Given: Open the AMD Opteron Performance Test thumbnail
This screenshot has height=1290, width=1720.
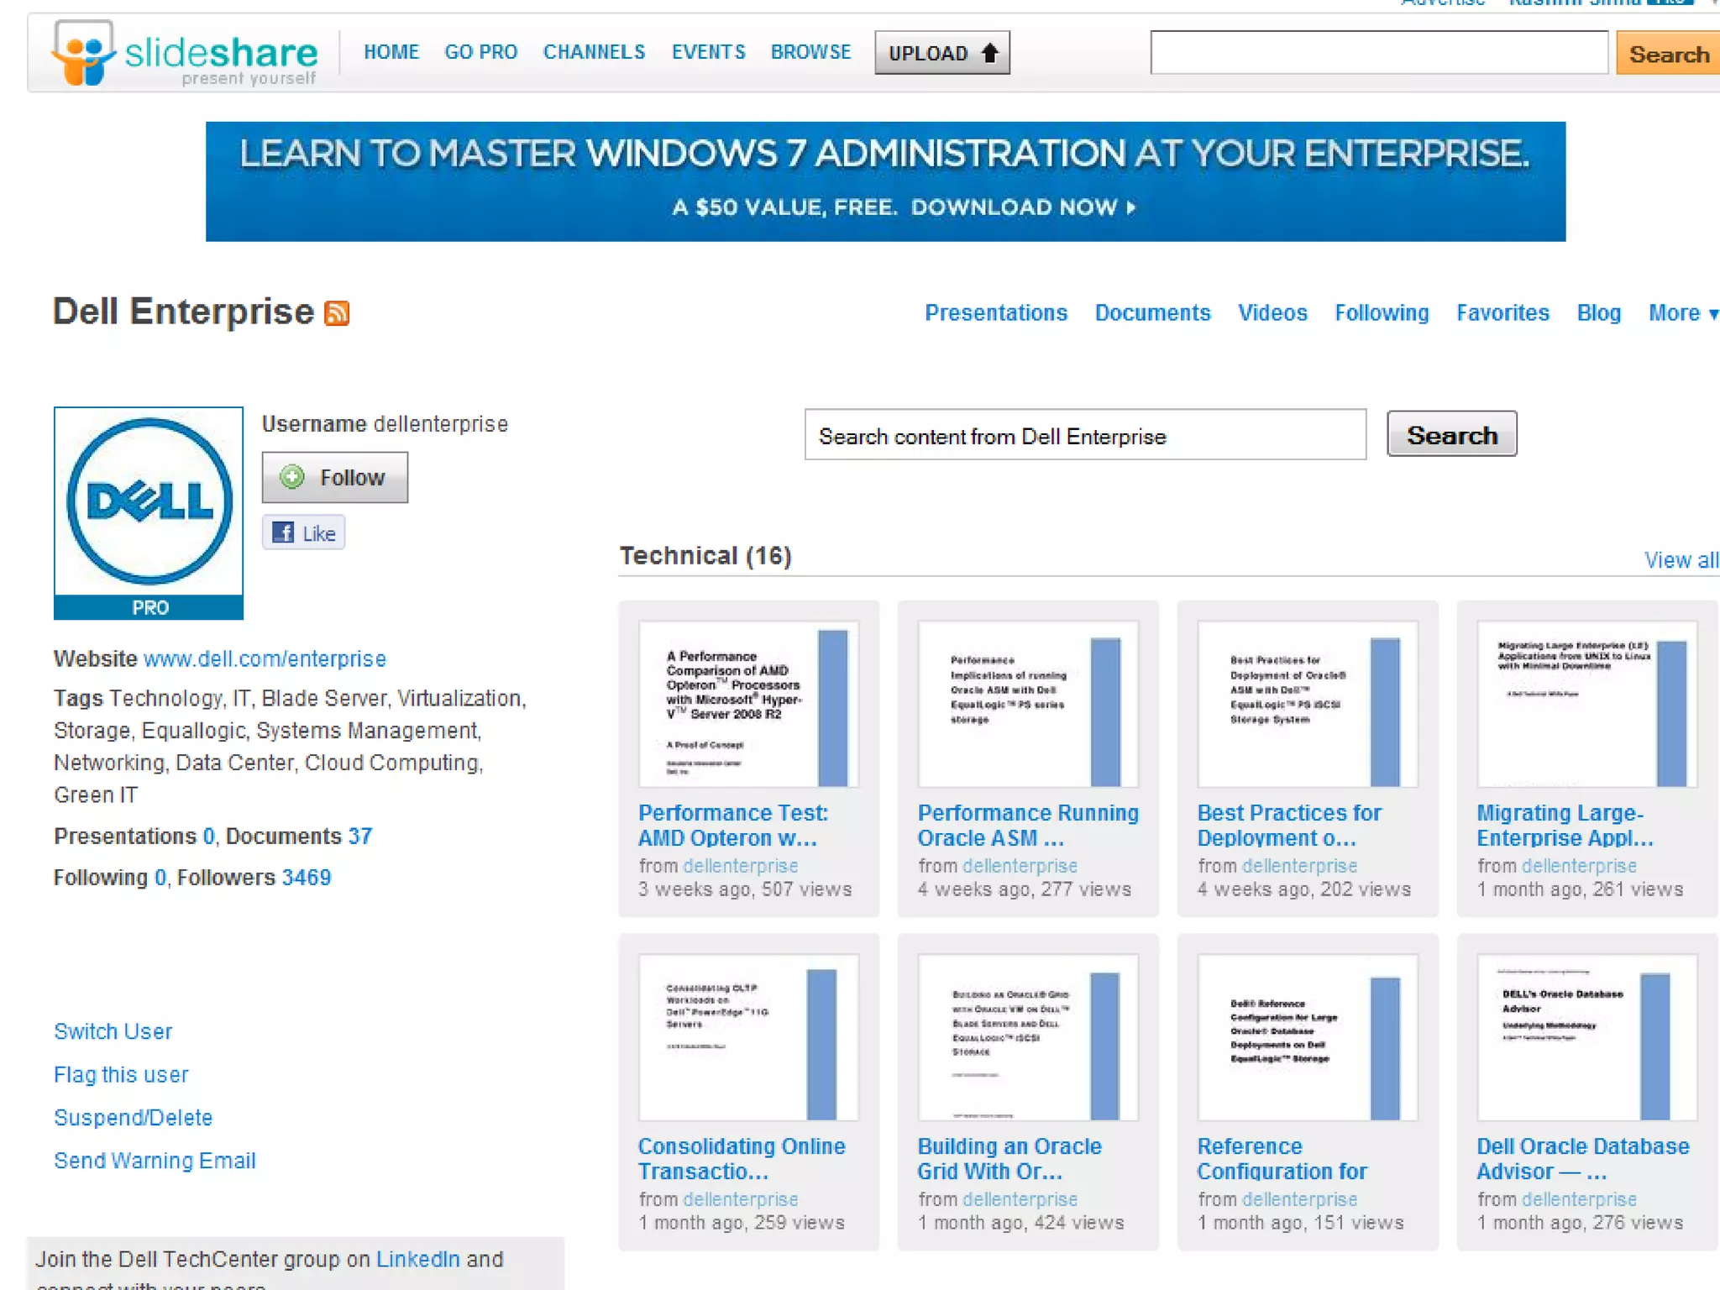Looking at the screenshot, I should 748,704.
